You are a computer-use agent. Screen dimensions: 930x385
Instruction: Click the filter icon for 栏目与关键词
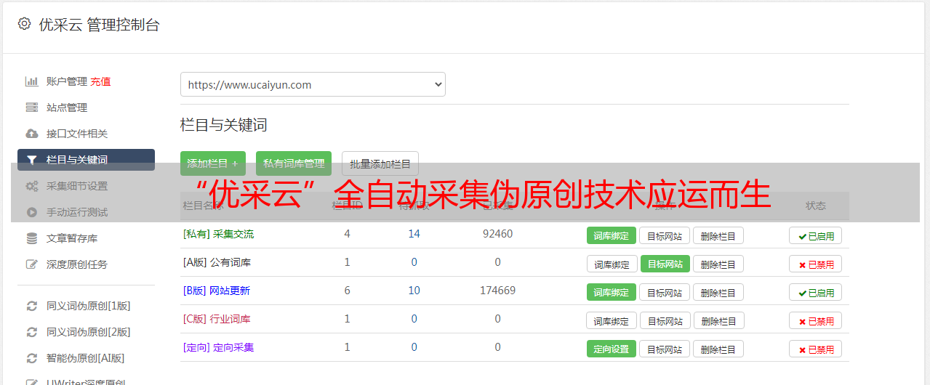[x=32, y=160]
